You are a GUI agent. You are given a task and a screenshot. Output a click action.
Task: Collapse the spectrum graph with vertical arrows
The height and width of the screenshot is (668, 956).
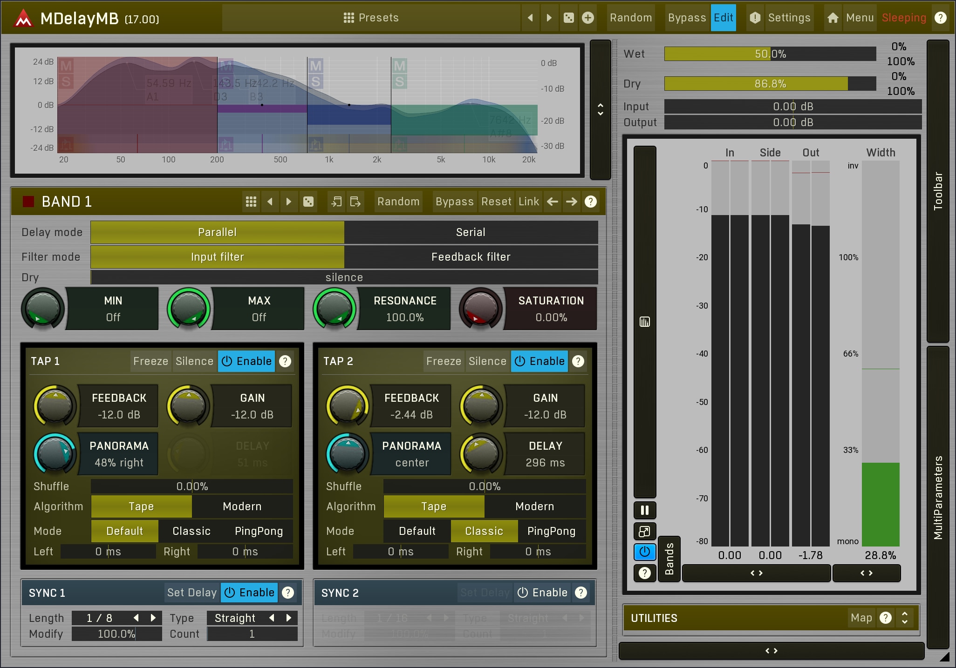pos(601,109)
